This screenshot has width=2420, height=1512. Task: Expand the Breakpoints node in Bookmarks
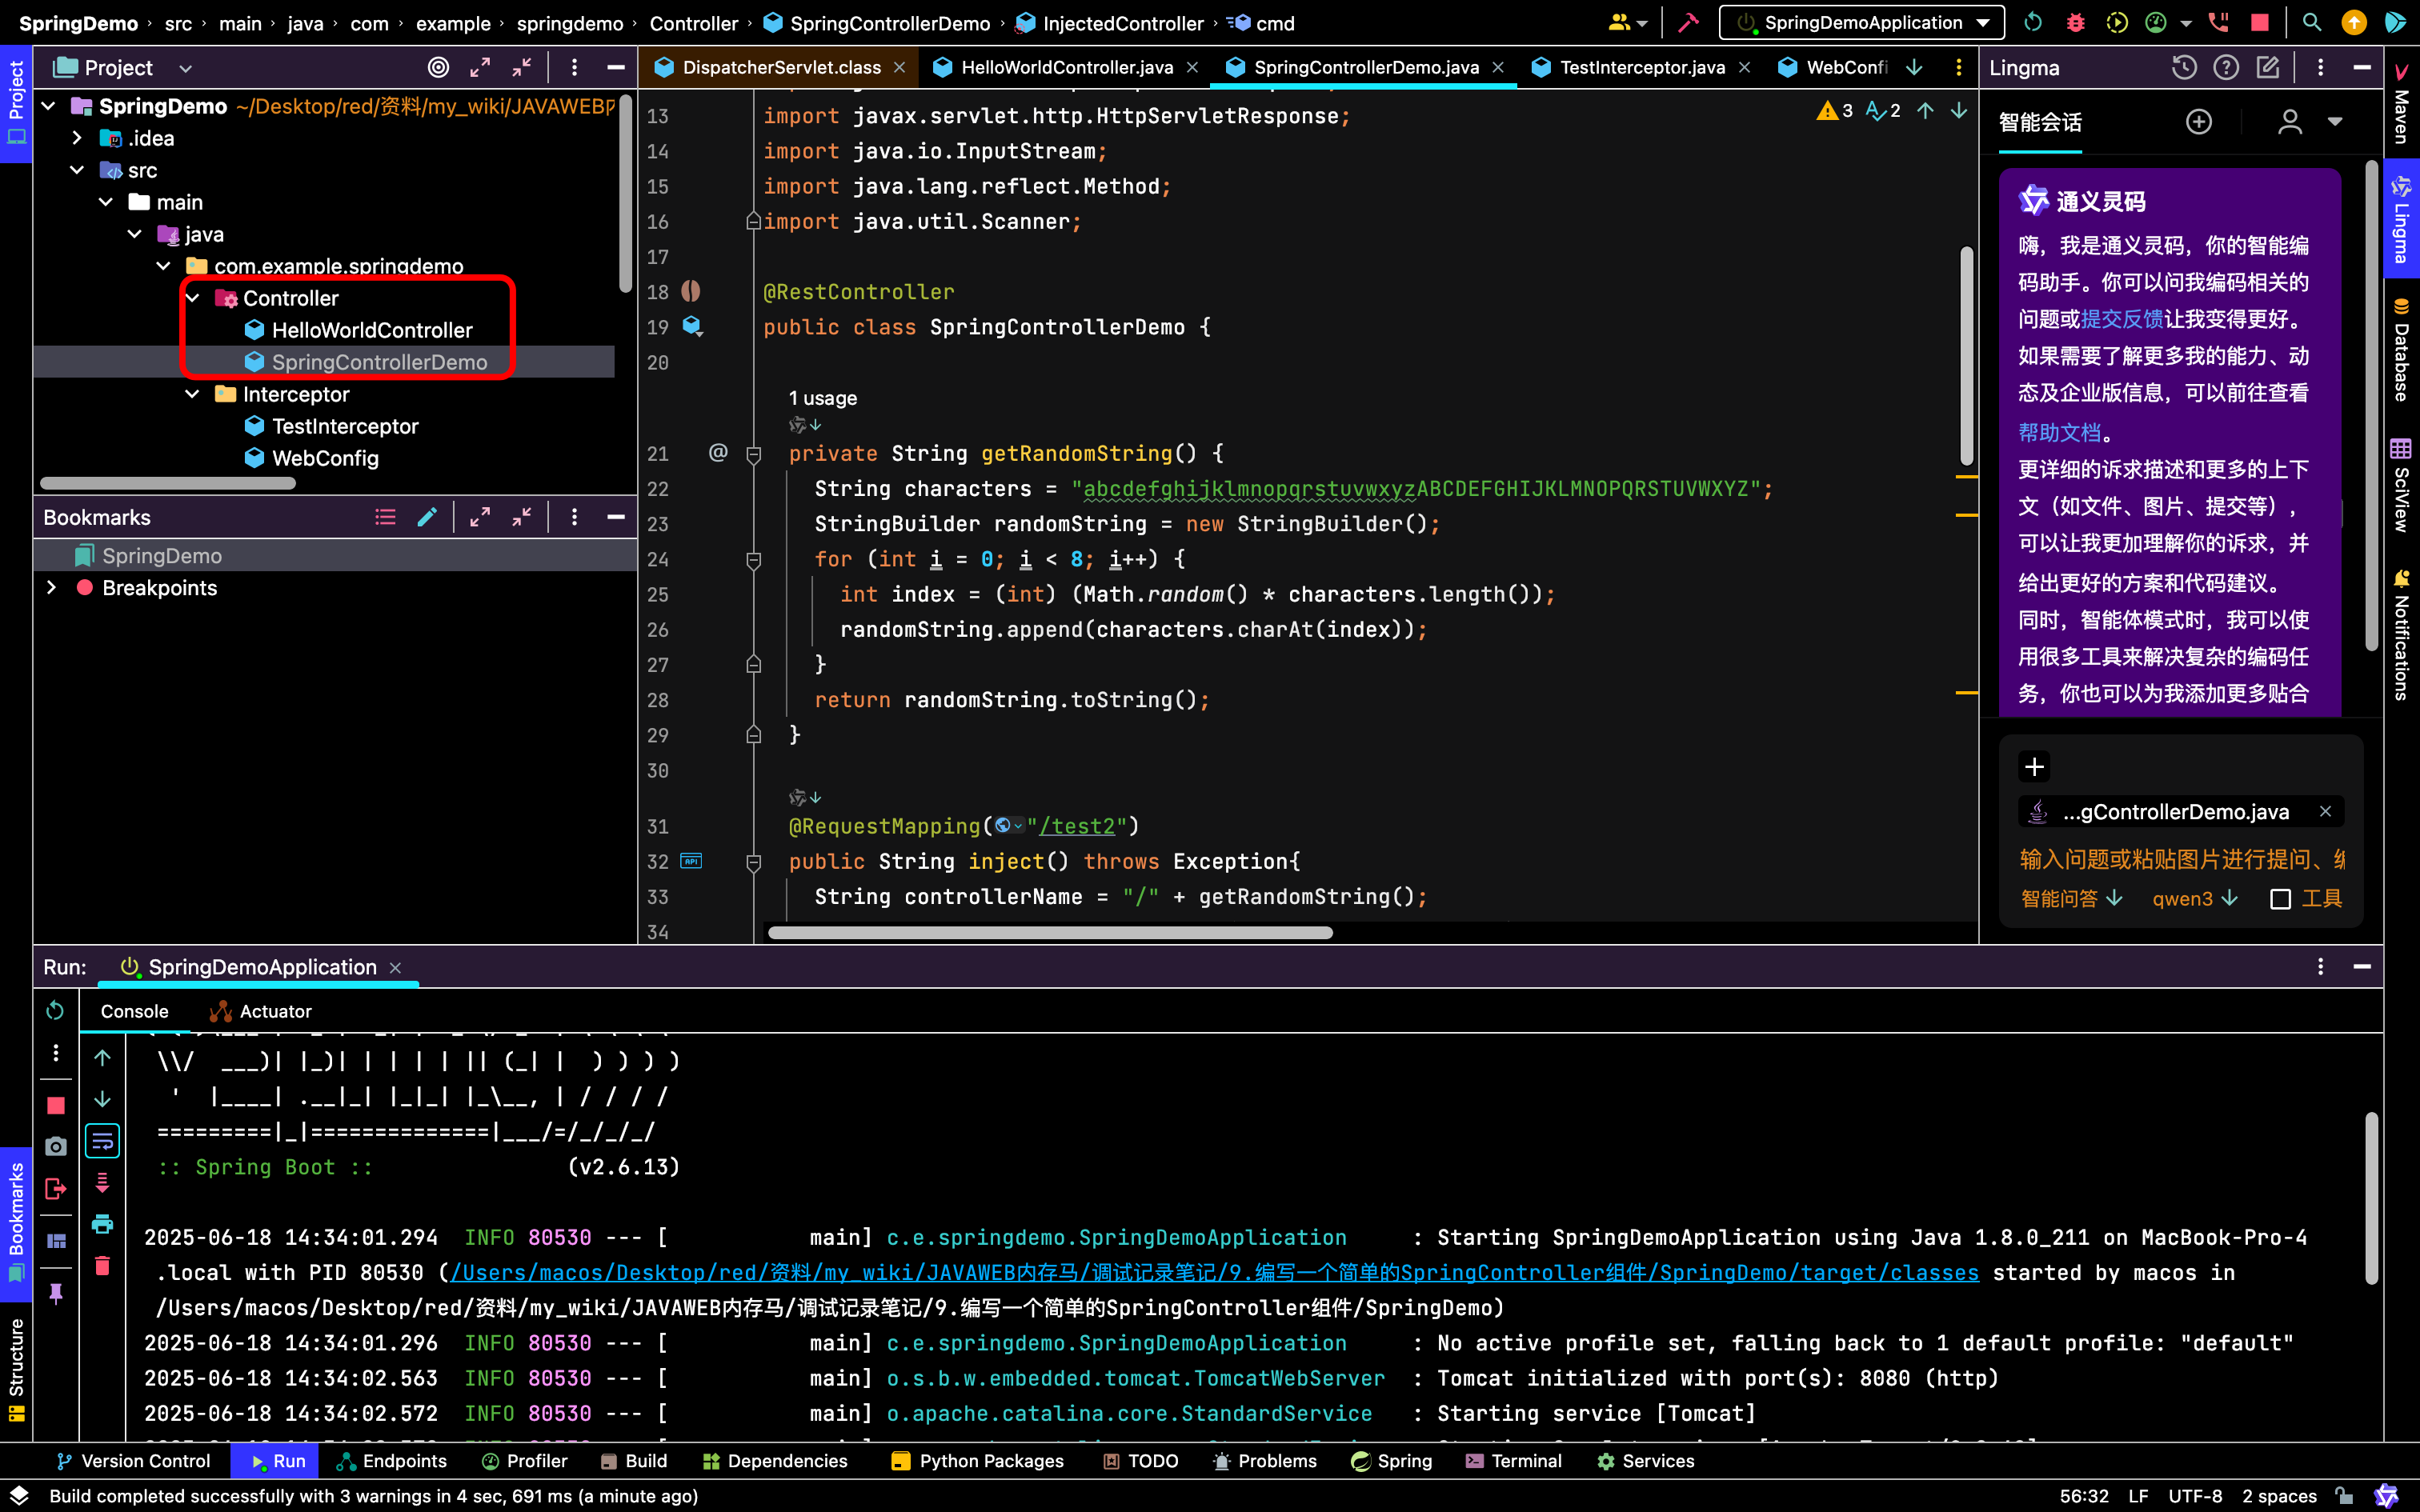(x=52, y=588)
